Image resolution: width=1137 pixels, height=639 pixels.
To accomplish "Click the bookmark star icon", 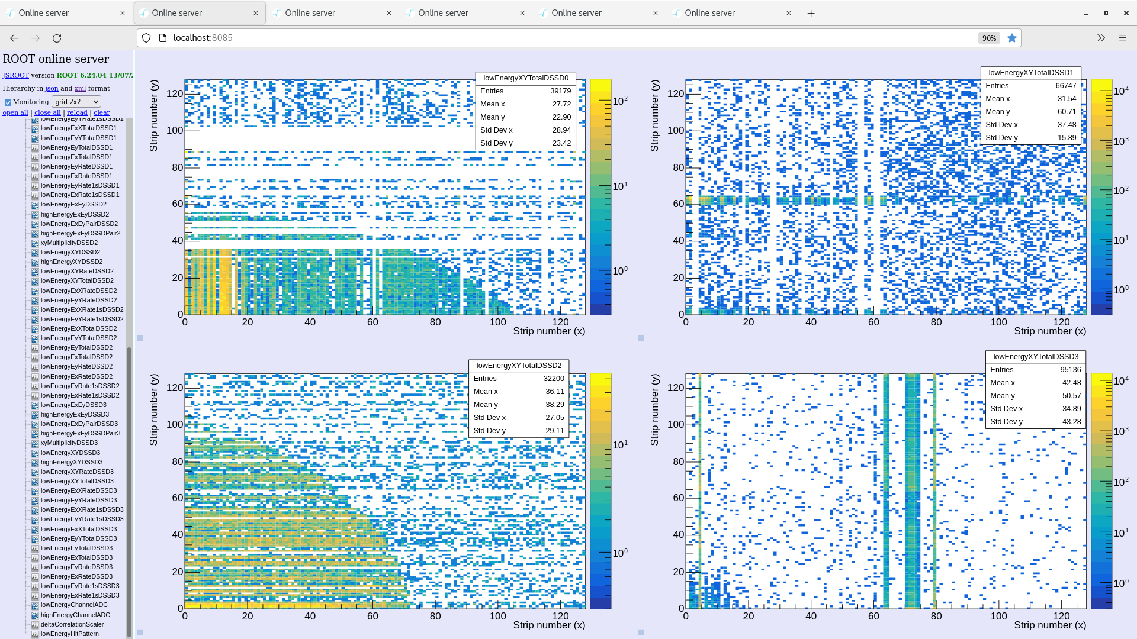I will [1012, 38].
